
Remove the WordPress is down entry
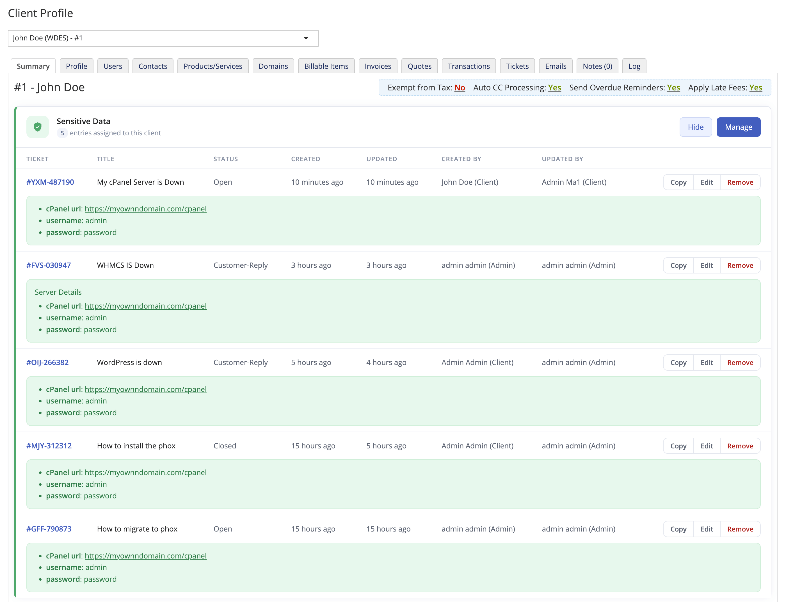click(x=740, y=363)
